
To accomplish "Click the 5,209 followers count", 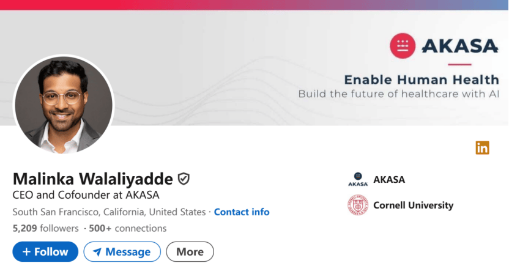I will coord(45,228).
